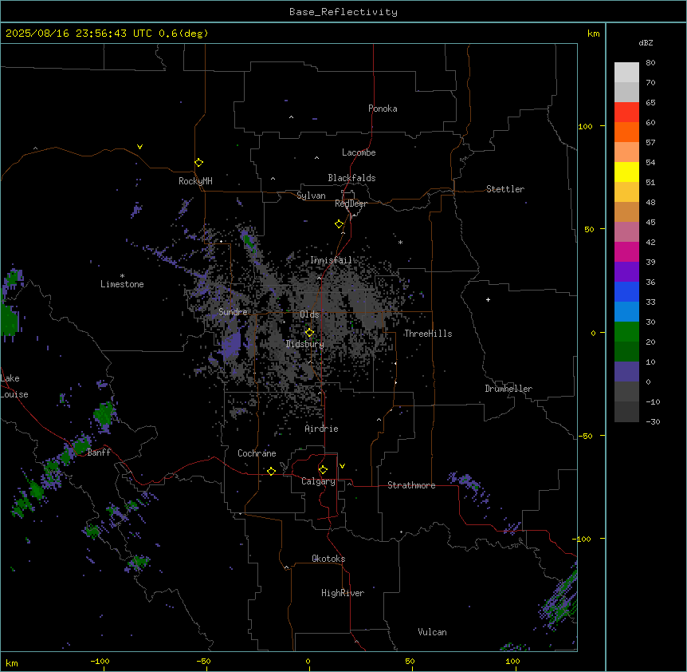This screenshot has width=687, height=672.
Task: Click the royal blue swatch near 36 dBZ
Action: tap(626, 291)
